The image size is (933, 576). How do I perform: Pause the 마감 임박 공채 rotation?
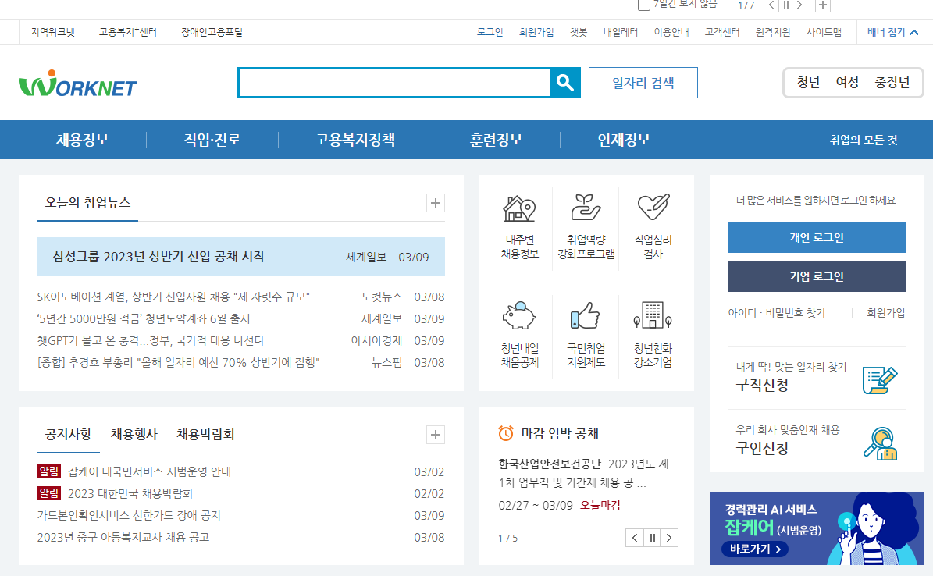pos(652,538)
